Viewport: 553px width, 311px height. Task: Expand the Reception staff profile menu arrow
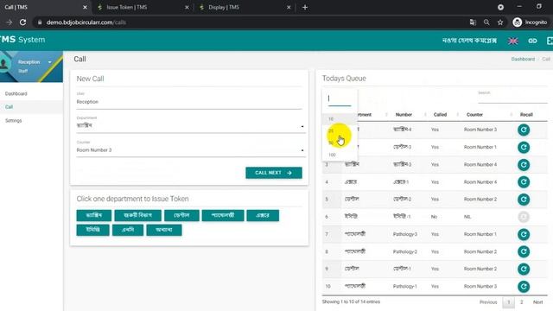point(50,62)
